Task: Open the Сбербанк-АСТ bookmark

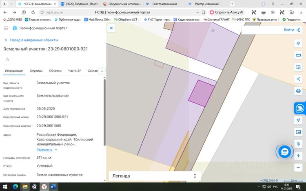Action: pos(127,20)
